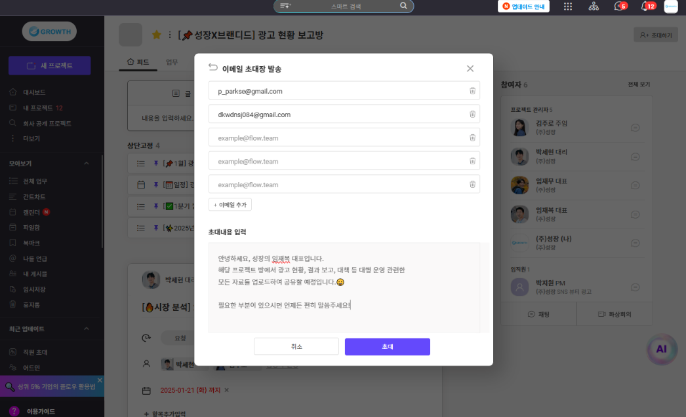The width and height of the screenshot is (686, 417).
Task: Open 간트차트 in the sidebar
Action: (34, 196)
